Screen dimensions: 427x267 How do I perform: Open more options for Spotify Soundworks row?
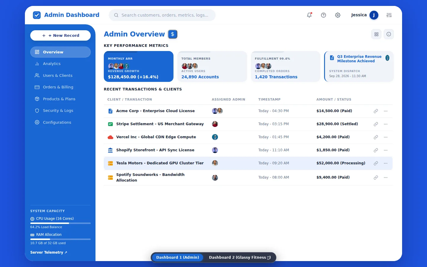pos(385,177)
